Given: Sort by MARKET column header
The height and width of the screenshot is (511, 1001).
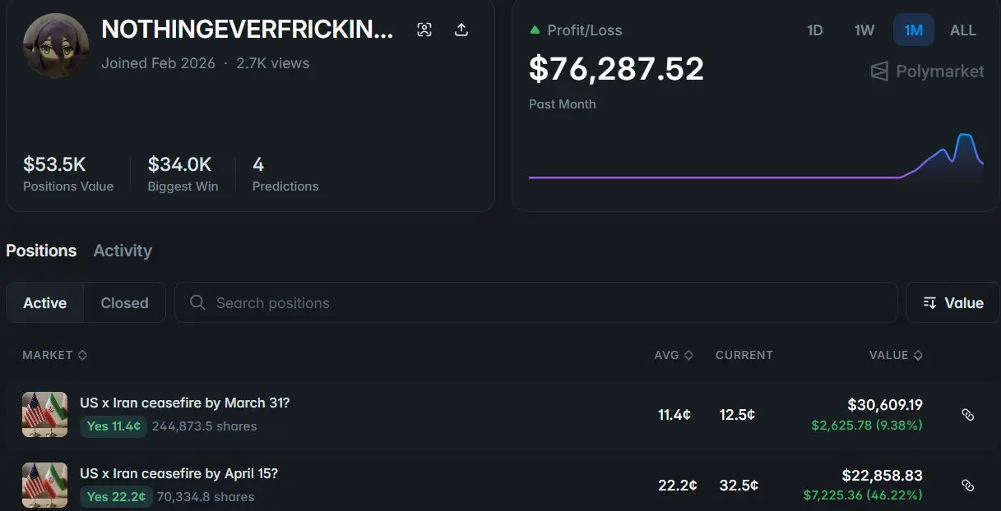Looking at the screenshot, I should [54, 355].
